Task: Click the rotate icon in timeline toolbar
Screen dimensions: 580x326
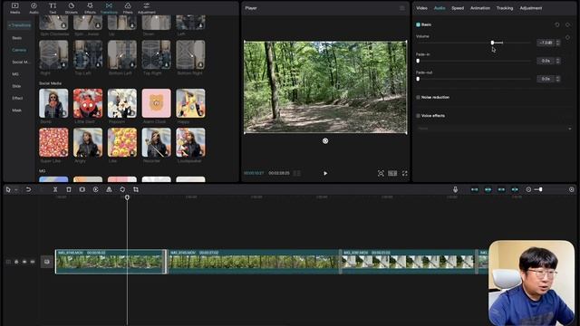Action: tap(122, 189)
